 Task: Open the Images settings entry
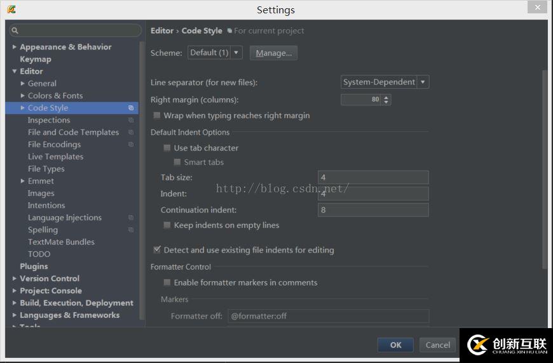tap(41, 194)
